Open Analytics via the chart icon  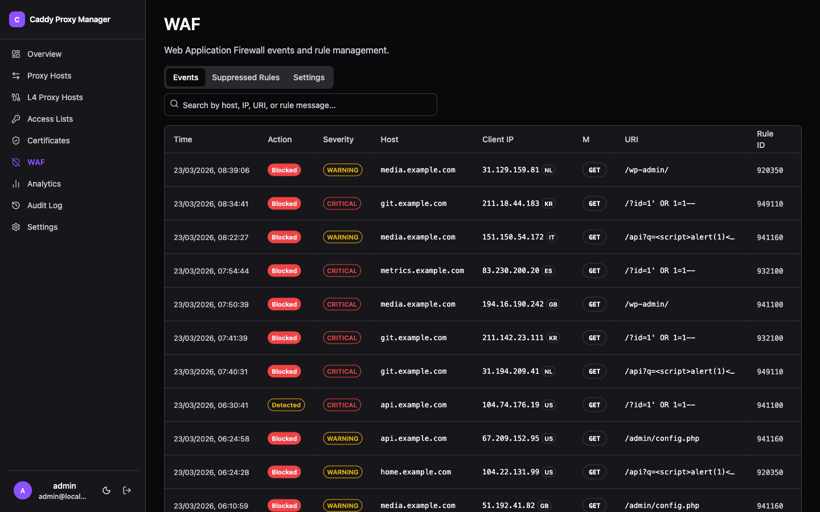pyautogui.click(x=16, y=184)
